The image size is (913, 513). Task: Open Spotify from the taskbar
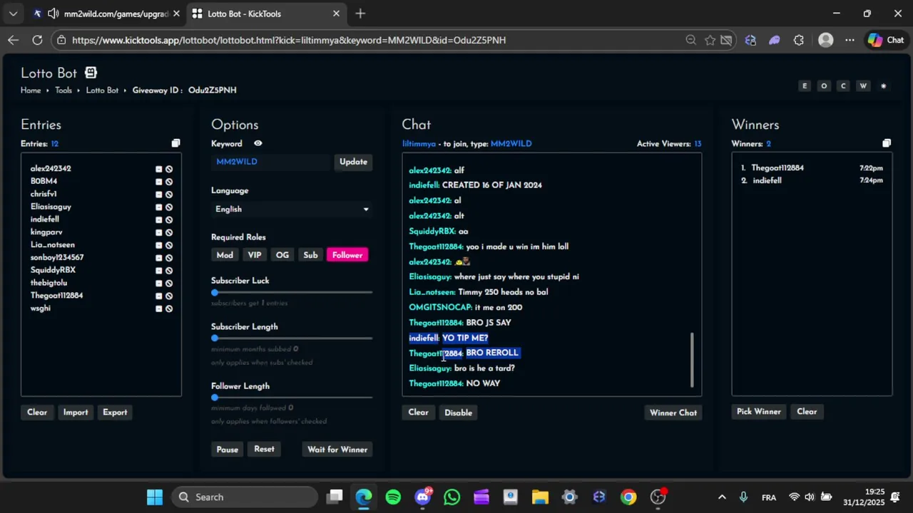[393, 497]
